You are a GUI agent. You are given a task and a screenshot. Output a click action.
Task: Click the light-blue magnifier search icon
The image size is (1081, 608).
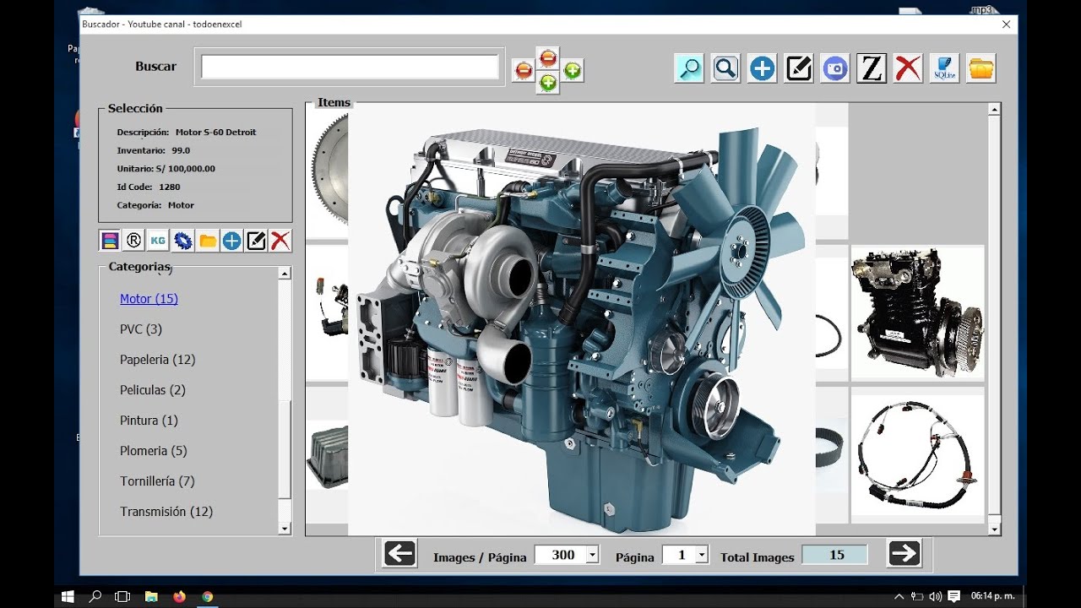(689, 68)
